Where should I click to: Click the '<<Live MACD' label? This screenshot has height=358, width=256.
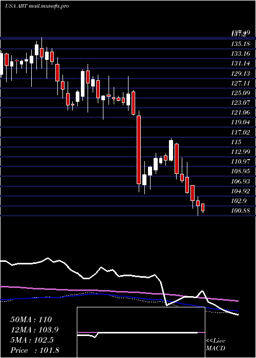pos(216,345)
